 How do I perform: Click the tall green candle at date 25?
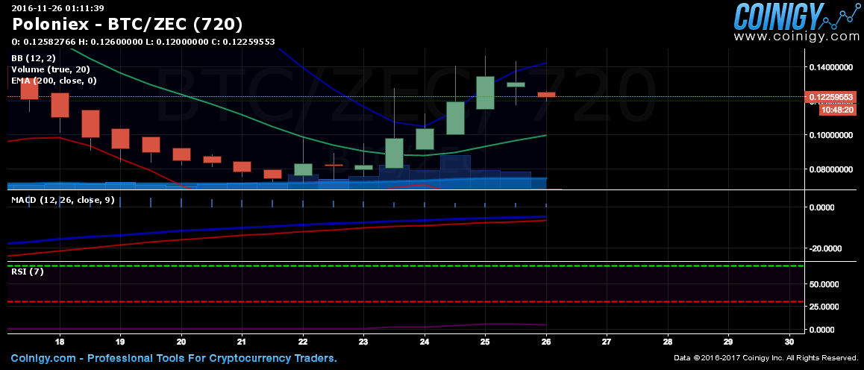485,92
